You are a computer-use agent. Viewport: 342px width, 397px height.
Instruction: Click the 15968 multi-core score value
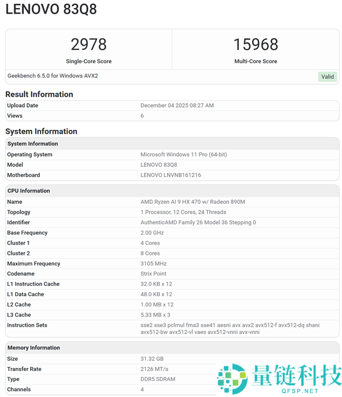(255, 44)
